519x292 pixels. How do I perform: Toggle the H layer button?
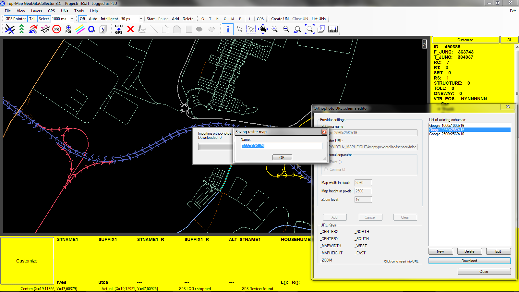[x=217, y=19]
